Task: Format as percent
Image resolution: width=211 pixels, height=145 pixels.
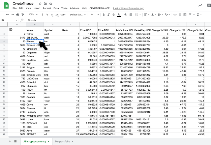Action: (47, 14)
